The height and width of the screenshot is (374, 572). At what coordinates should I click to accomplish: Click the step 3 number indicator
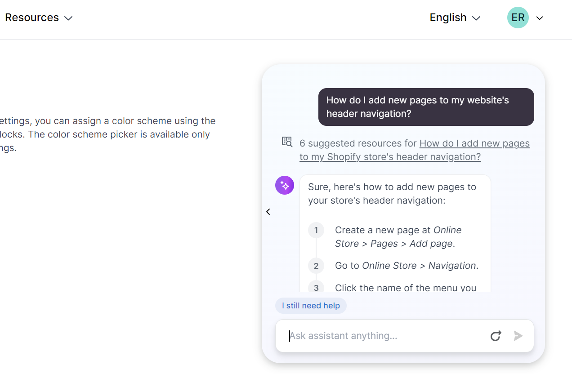[316, 288]
